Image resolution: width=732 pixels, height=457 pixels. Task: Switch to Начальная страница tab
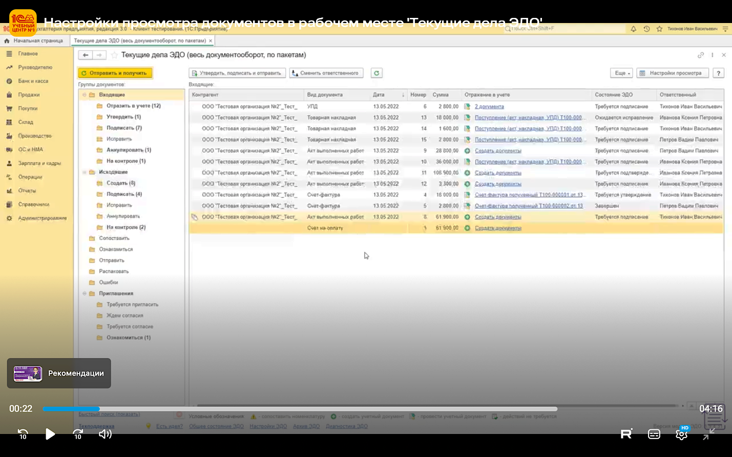point(37,40)
